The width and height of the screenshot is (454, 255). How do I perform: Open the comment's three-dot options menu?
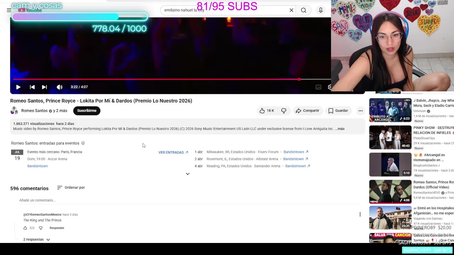click(x=360, y=214)
